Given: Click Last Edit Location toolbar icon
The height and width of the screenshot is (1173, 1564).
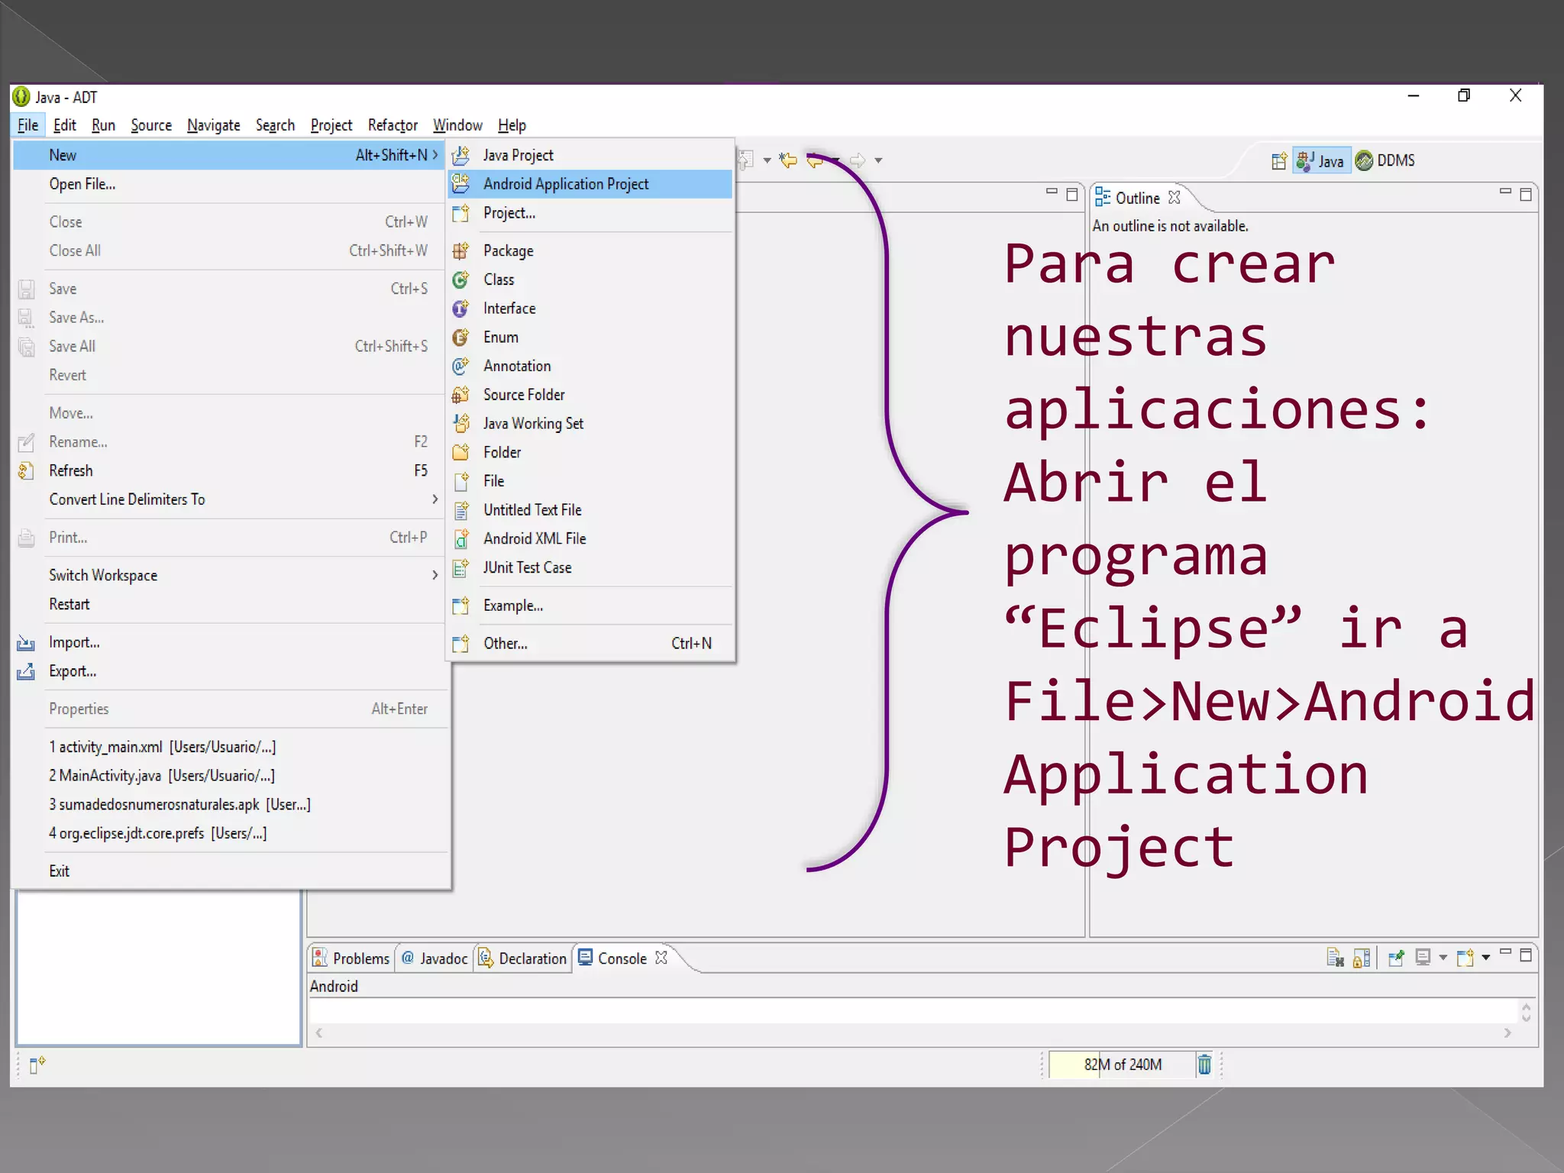Looking at the screenshot, I should coord(788,160).
